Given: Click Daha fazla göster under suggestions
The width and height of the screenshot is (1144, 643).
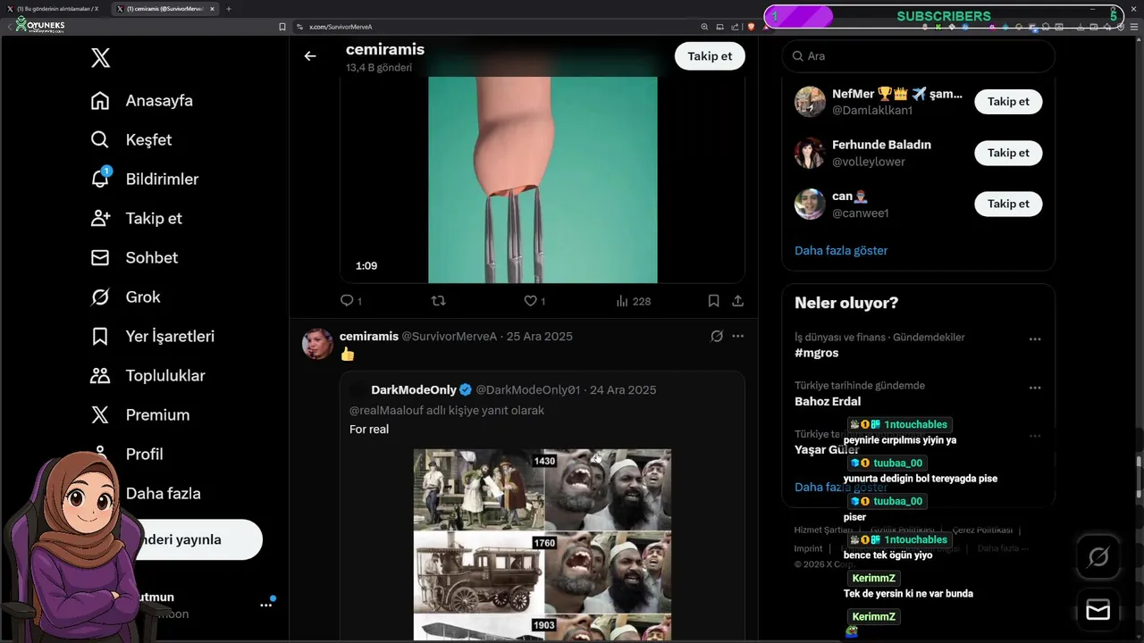Looking at the screenshot, I should [841, 250].
